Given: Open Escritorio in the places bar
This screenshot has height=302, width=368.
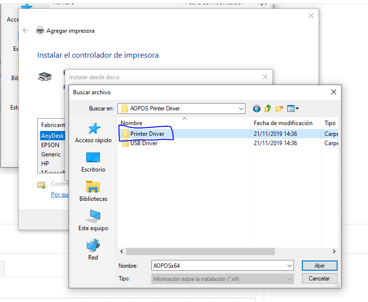Looking at the screenshot, I should (x=93, y=162).
